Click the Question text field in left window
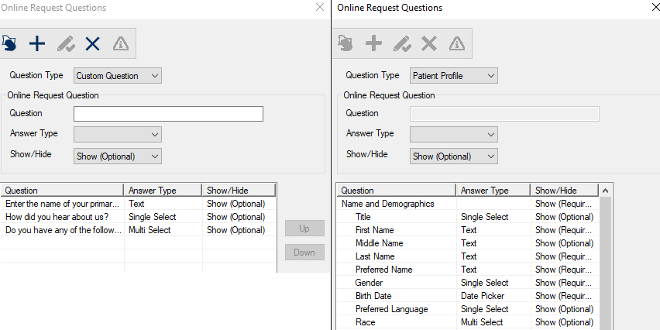Screen dimensions: 660x330 [x=168, y=114]
